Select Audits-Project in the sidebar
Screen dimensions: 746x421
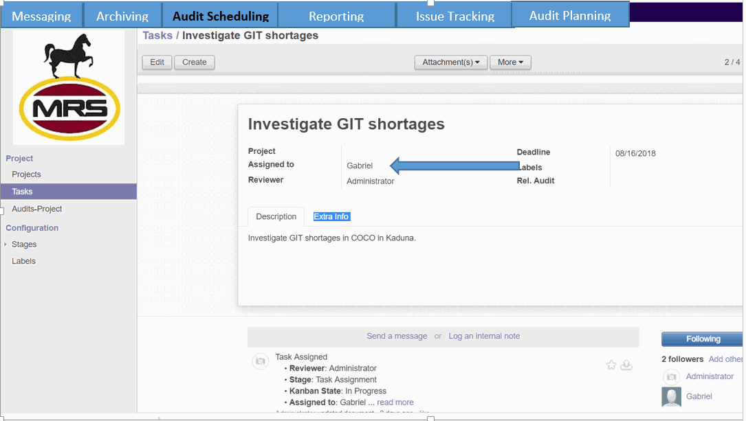pos(37,209)
